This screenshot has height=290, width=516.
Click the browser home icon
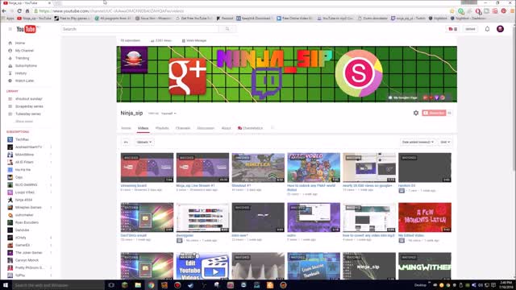click(27, 10)
